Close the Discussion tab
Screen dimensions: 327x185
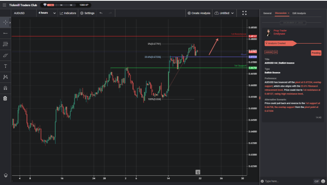coord(289,13)
